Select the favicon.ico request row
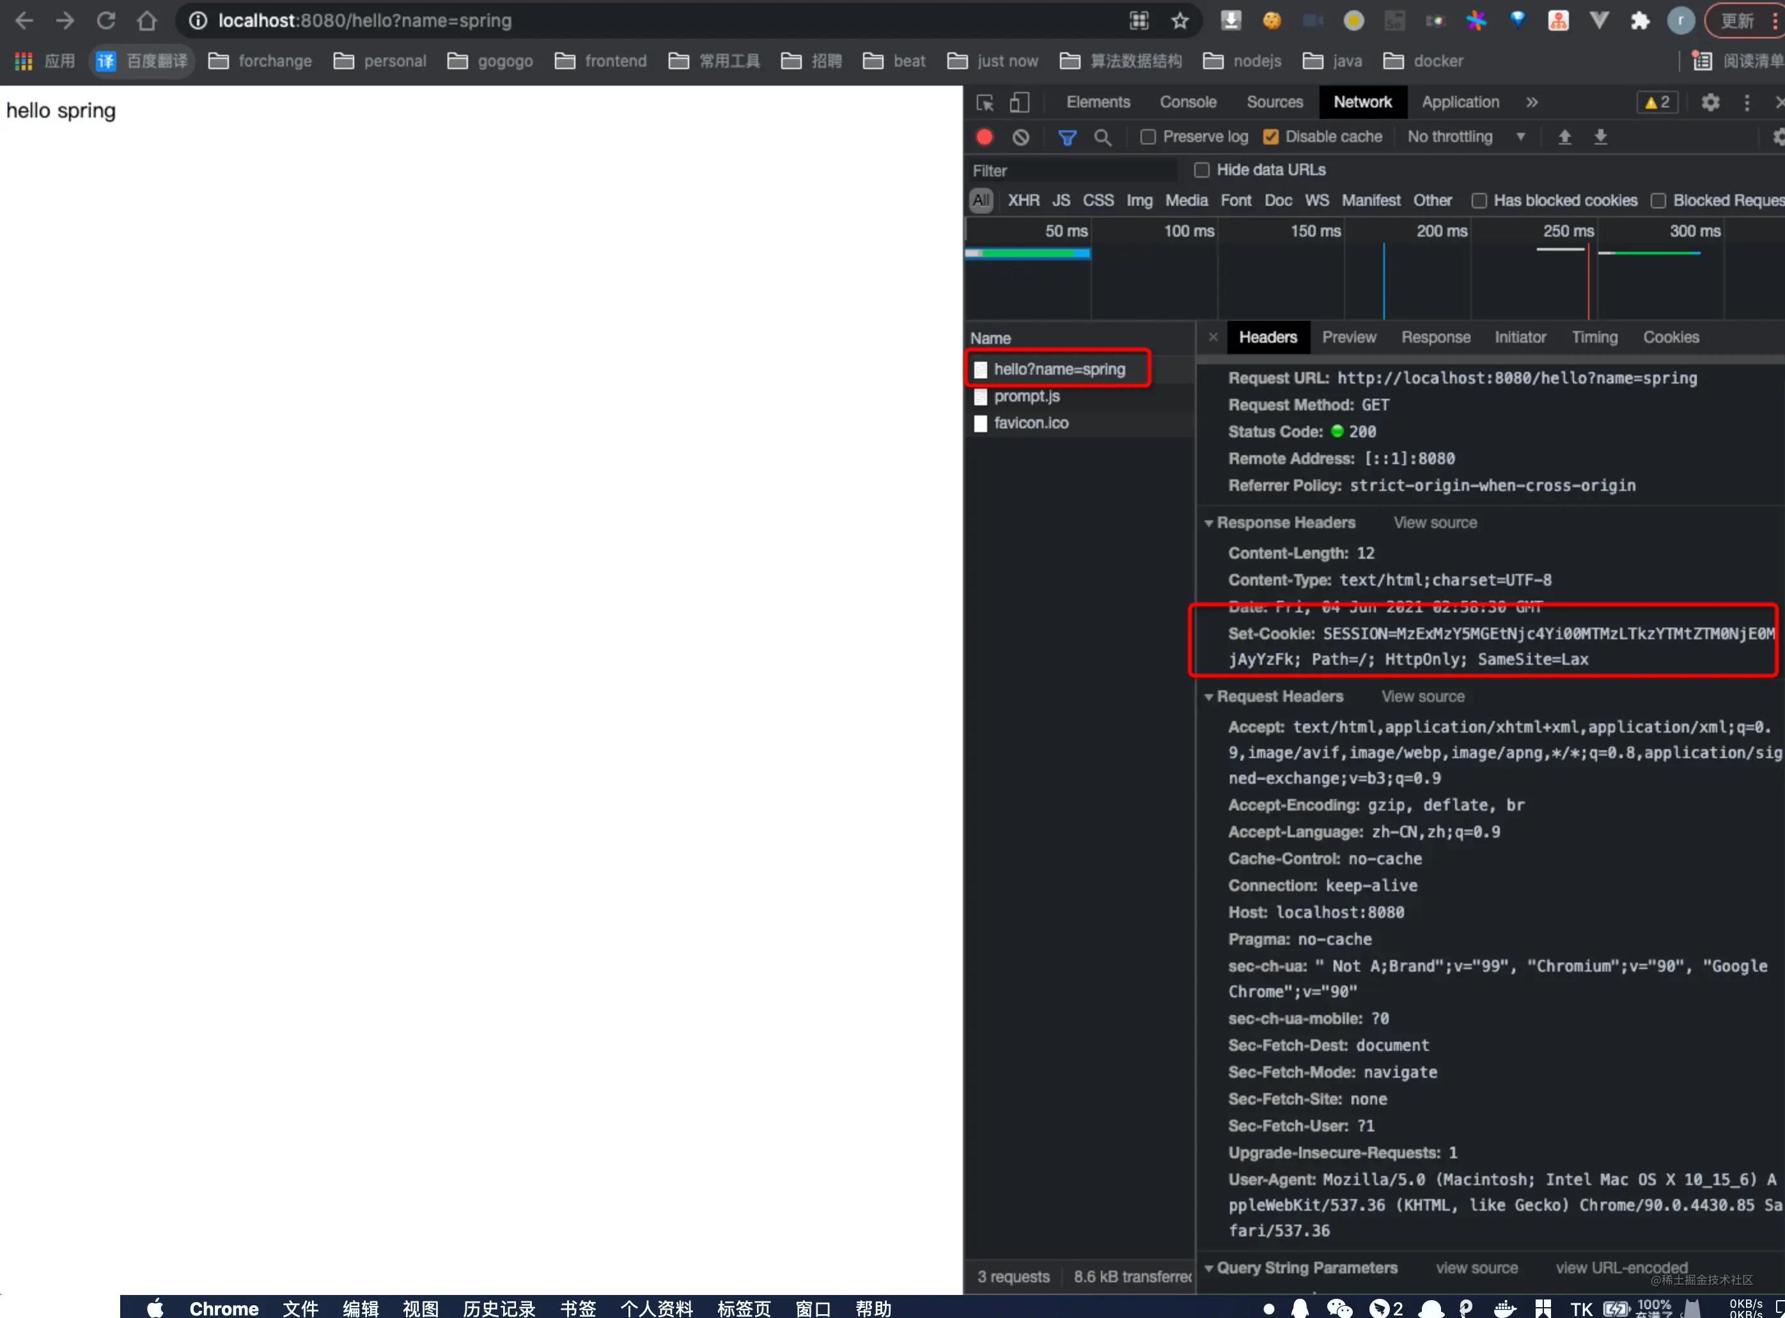Viewport: 1785px width, 1318px height. pyautogui.click(x=1080, y=423)
